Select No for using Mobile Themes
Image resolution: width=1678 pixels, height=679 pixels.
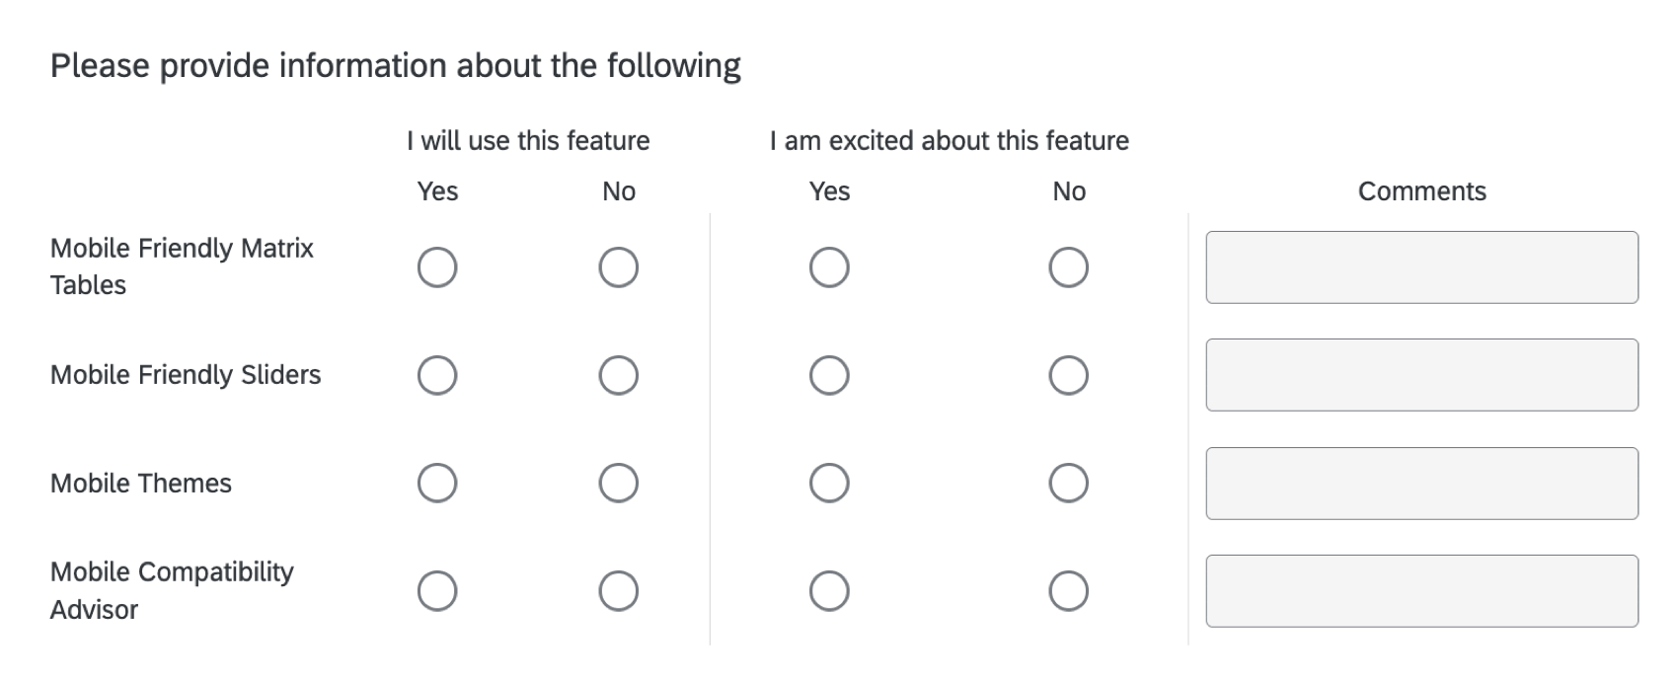618,483
